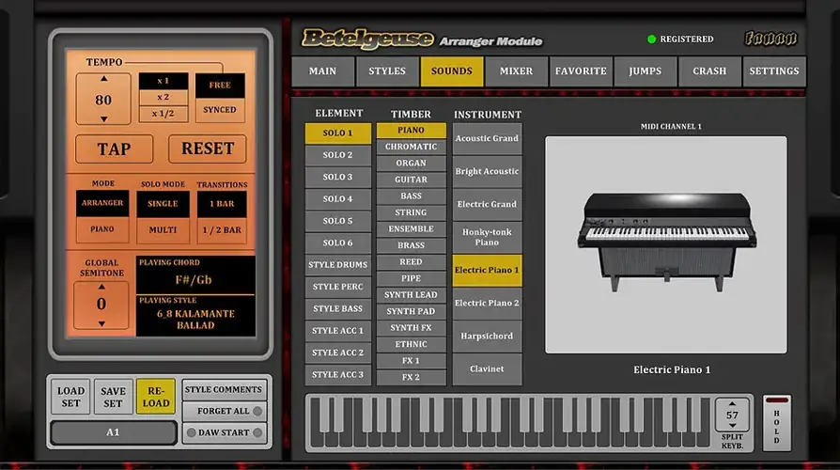Click the electric piano instrument image
Screen dimensions: 840x470
pos(665,242)
